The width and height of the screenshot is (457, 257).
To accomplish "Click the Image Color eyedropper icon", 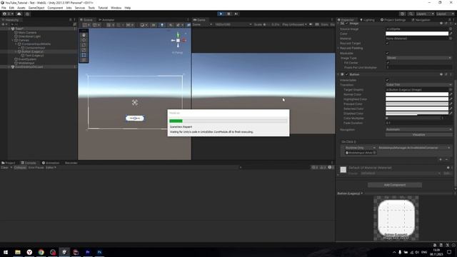I will (451, 34).
